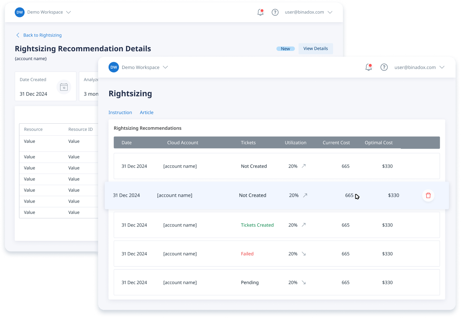Select the Failed status text
Screen dimensions: 461x318
[247, 254]
